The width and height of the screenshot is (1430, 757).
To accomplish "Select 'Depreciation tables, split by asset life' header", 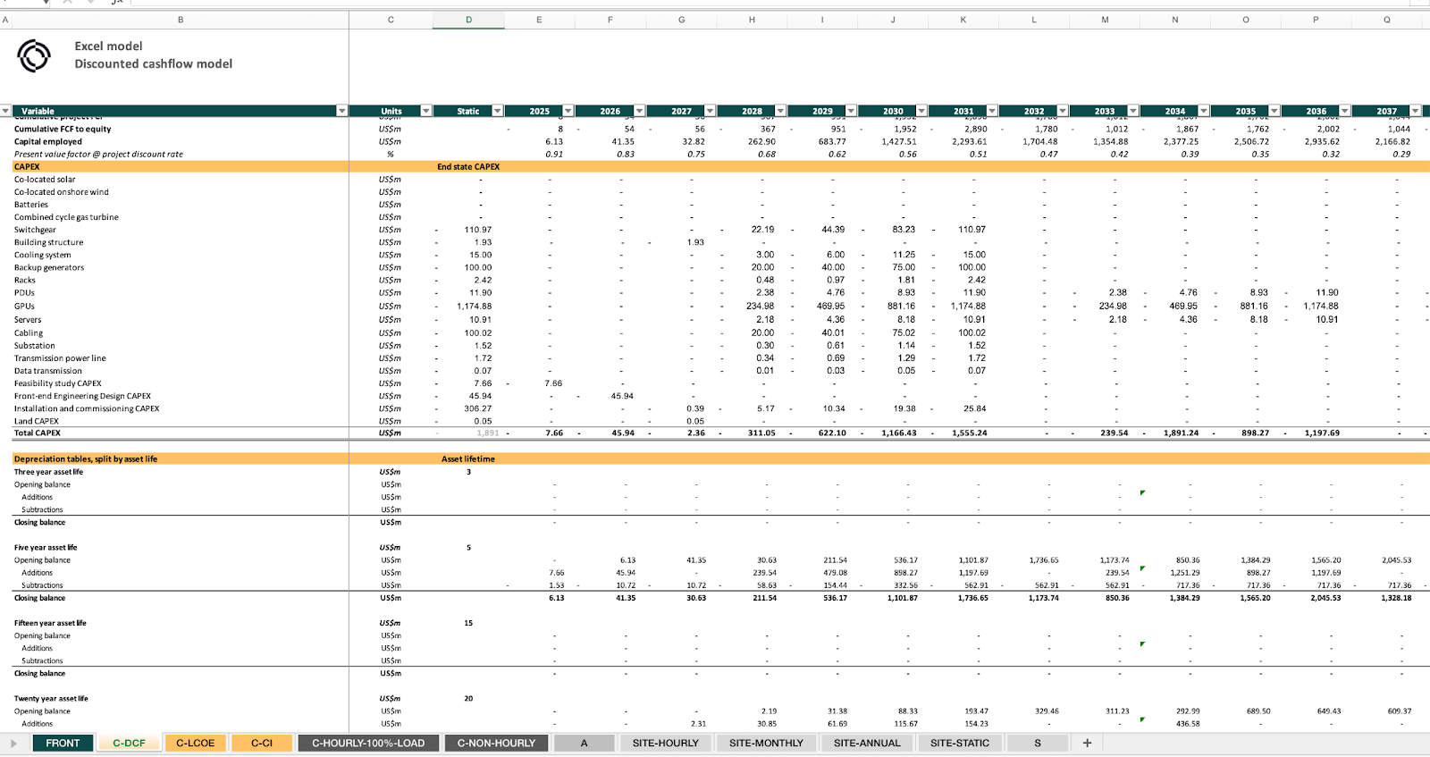I will pyautogui.click(x=86, y=458).
